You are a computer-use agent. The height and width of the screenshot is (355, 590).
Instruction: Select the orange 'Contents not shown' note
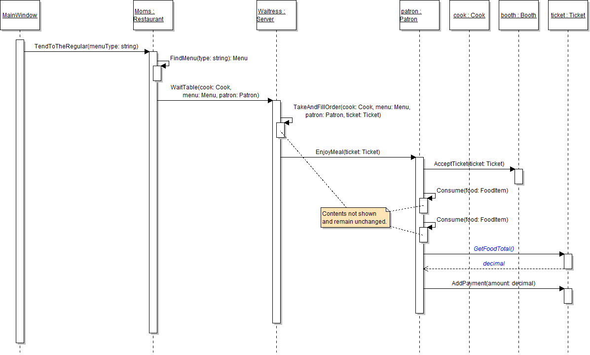(355, 218)
